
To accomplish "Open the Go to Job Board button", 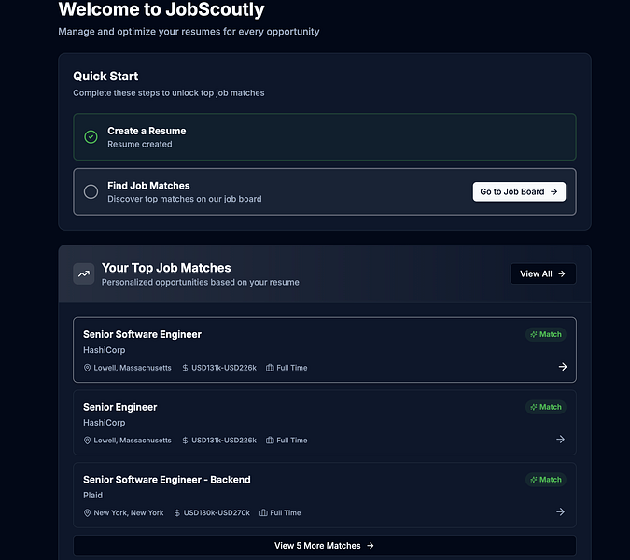I will point(519,191).
